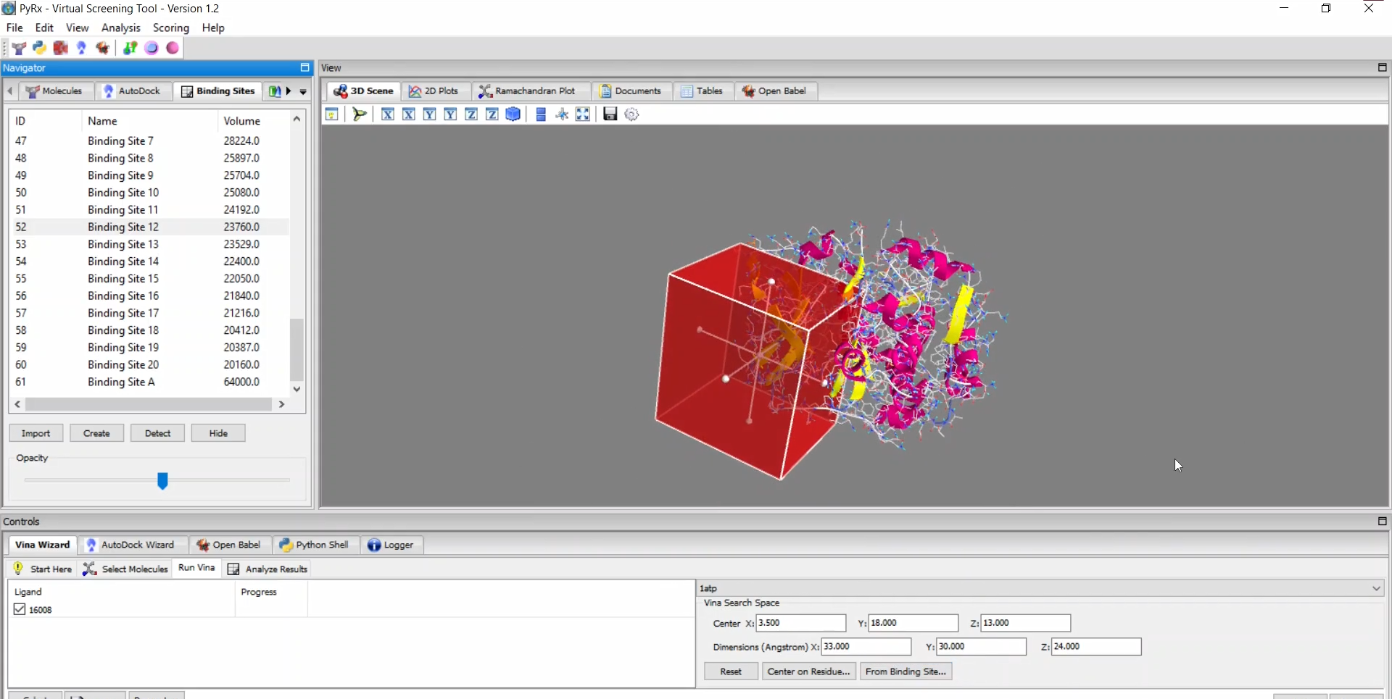This screenshot has height=699, width=1392.
Task: Open the View menu
Action: (77, 28)
